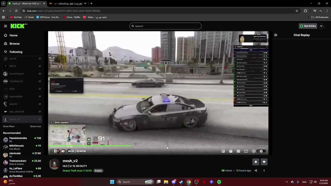Open the Windows Start menu
This screenshot has height=186, width=331.
[112, 182]
